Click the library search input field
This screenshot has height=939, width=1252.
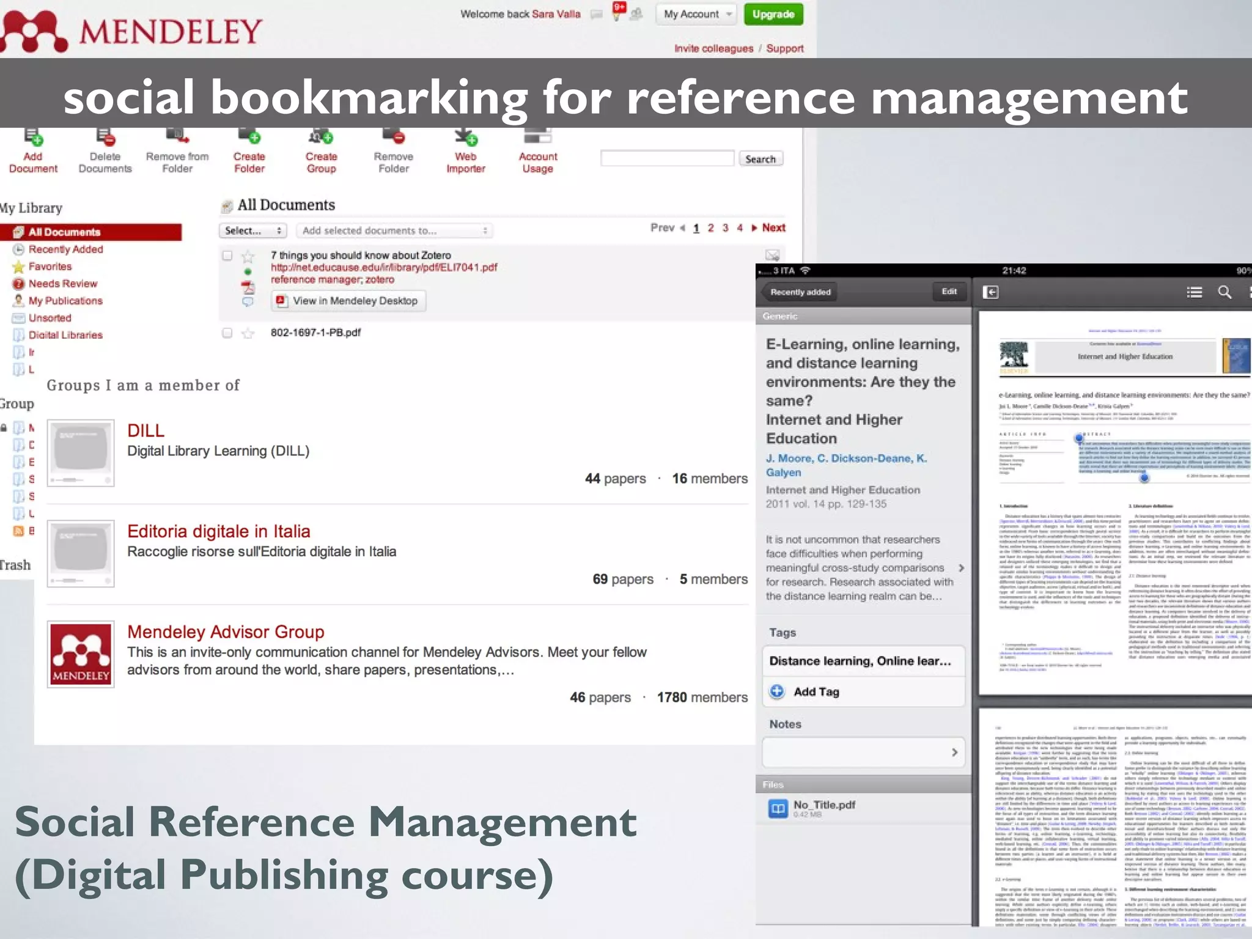tap(667, 158)
